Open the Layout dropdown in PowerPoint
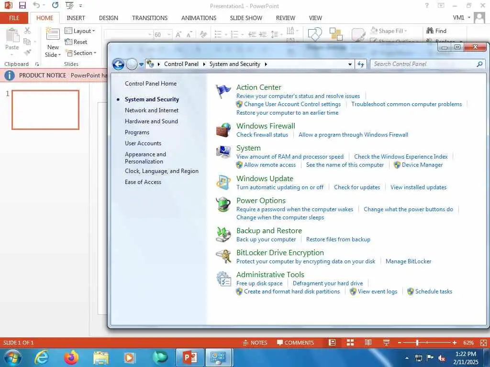The width and height of the screenshot is (490, 367). pyautogui.click(x=80, y=31)
